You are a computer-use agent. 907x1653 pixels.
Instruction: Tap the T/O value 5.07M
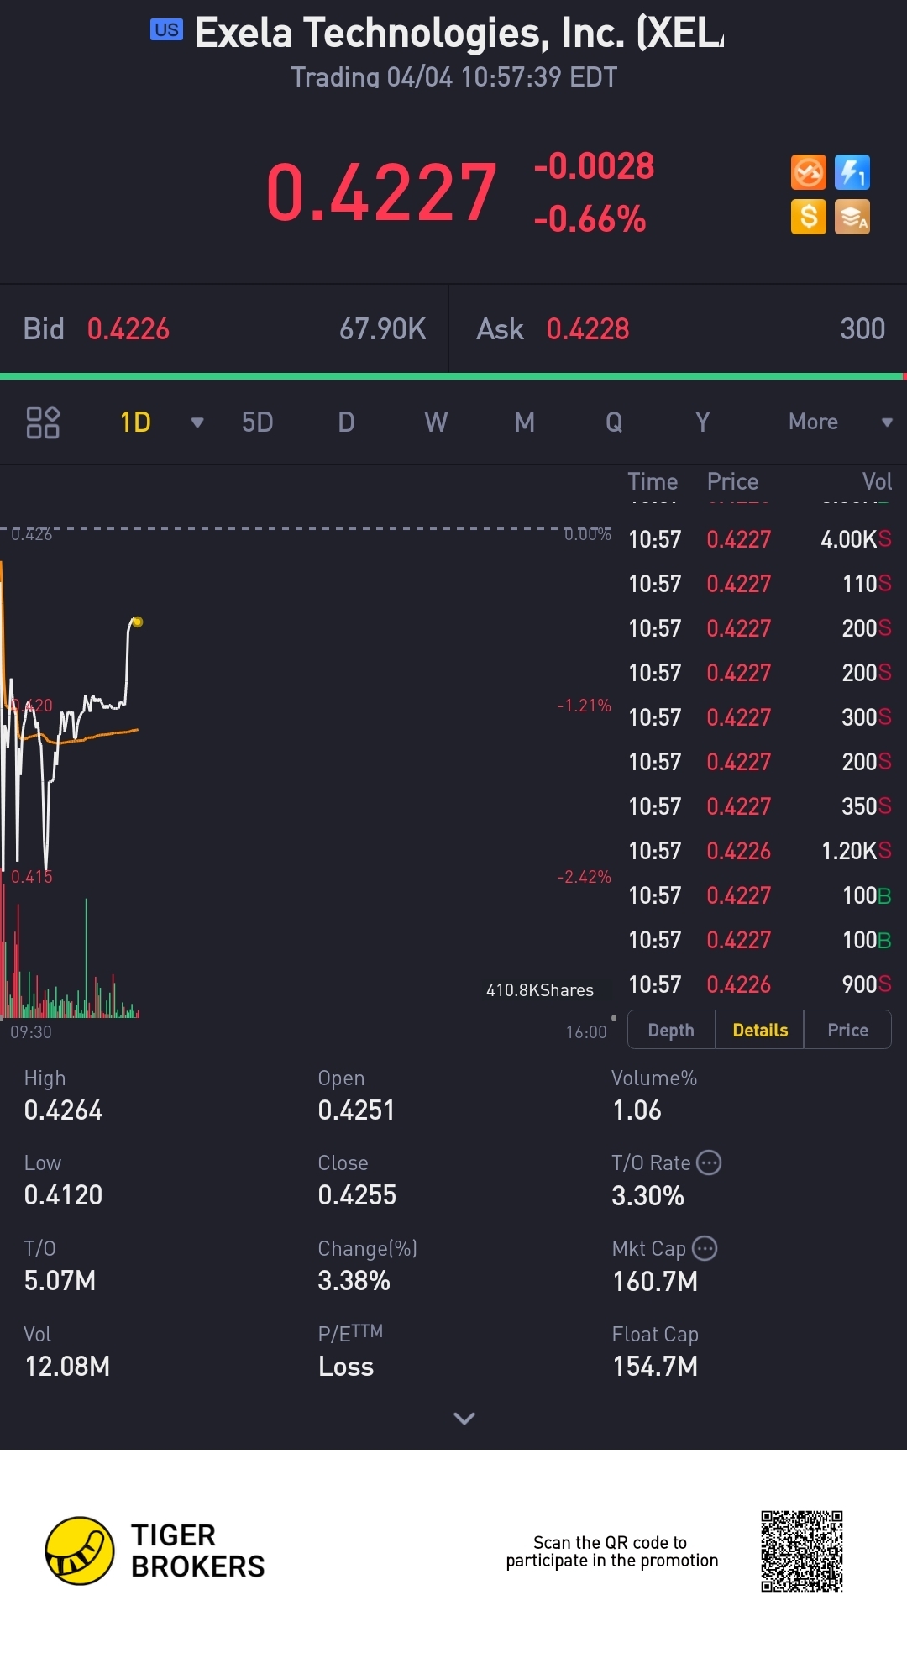click(60, 1281)
